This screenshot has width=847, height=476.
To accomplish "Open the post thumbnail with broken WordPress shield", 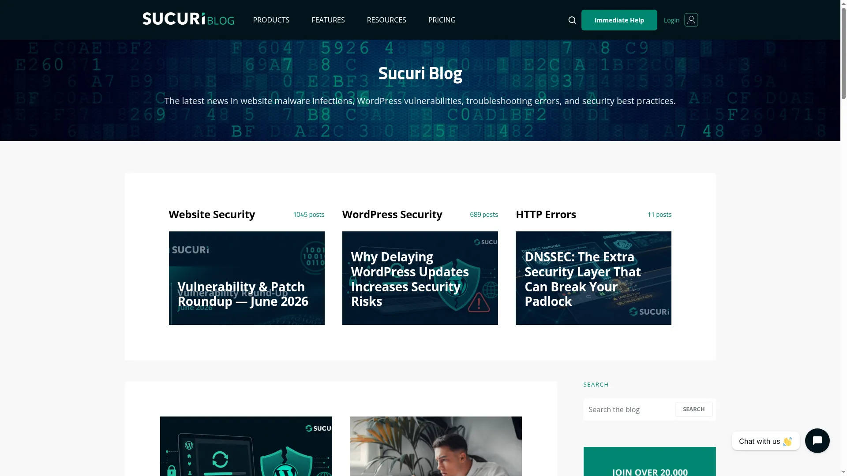I will (246, 446).
